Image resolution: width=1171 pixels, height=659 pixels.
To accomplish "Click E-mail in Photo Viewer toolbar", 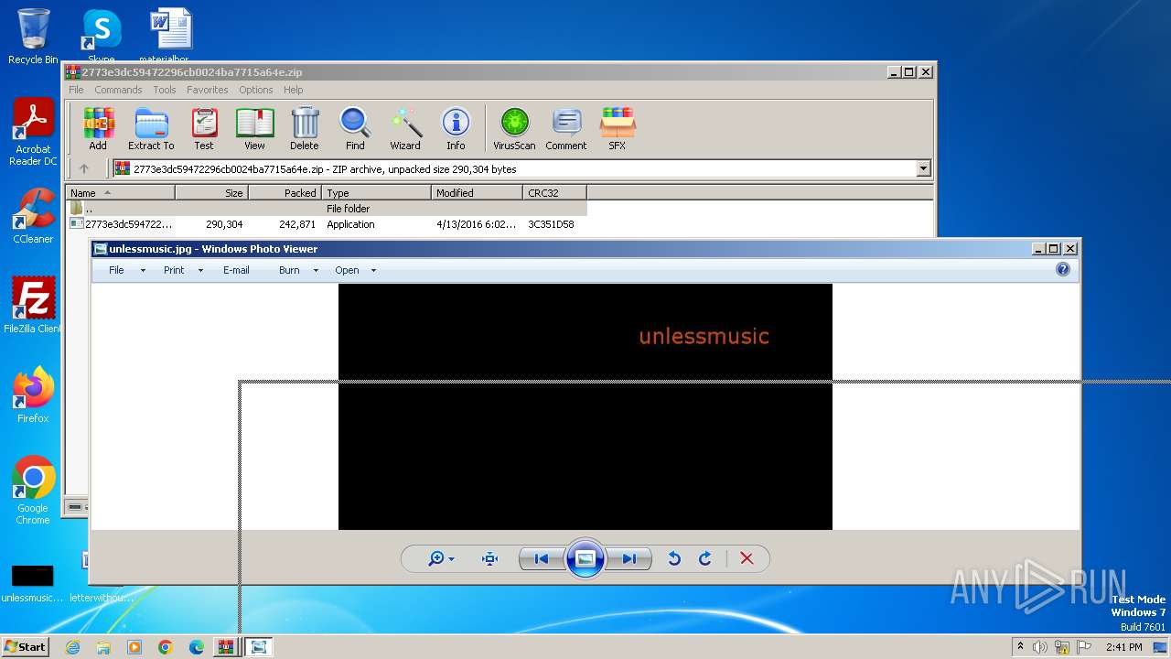I will click(236, 270).
